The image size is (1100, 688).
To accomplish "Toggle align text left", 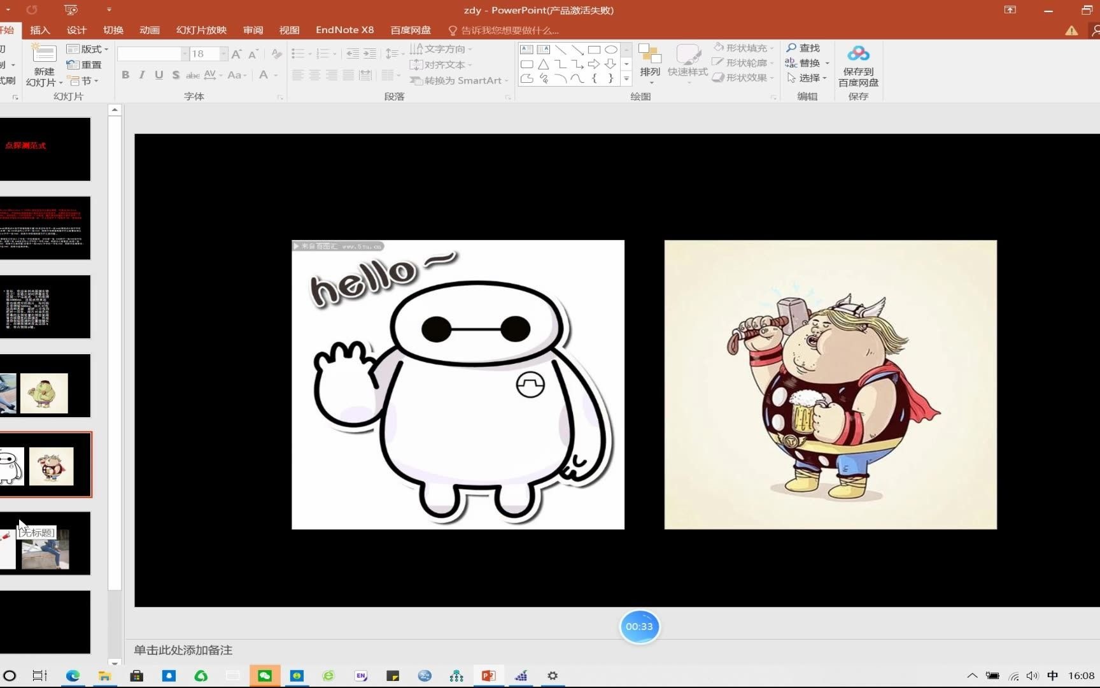I will [297, 75].
